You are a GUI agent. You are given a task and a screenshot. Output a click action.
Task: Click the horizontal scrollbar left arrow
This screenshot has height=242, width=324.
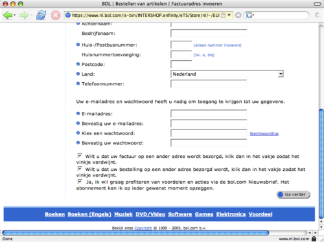coord(310,233)
